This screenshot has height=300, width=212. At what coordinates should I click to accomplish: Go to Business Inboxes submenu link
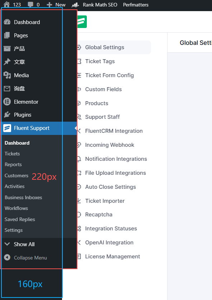[x=23, y=197]
